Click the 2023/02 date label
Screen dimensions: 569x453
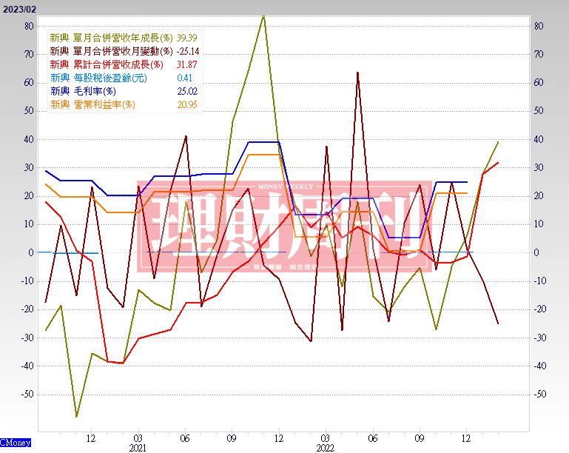tap(18, 7)
